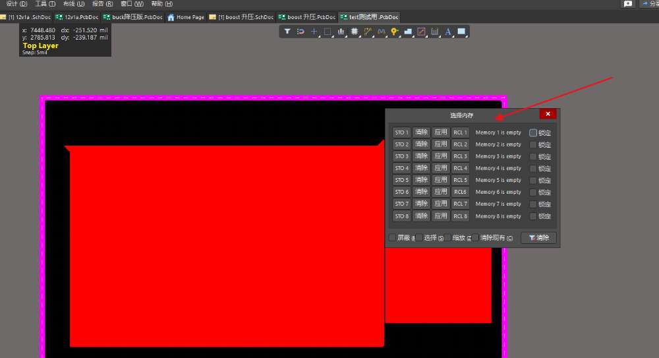Image resolution: width=659 pixels, height=358 pixels.
Task: Click the 'Memory 1 is empty' label
Action: pos(498,133)
